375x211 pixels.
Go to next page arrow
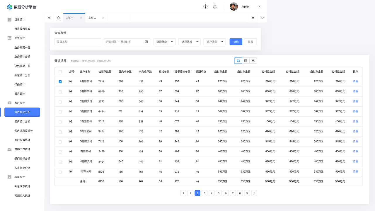tap(254, 193)
